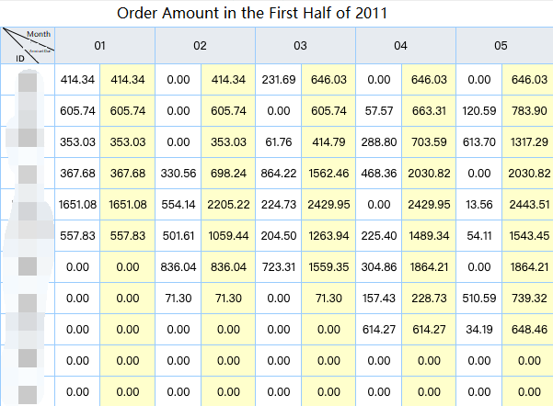Select the cell with amount 57.57
Screen dimensions: 553x406
pos(379,111)
